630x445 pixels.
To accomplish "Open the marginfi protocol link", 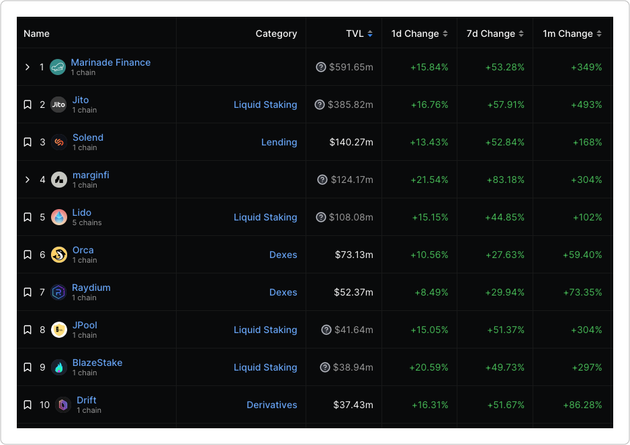I will click(91, 175).
